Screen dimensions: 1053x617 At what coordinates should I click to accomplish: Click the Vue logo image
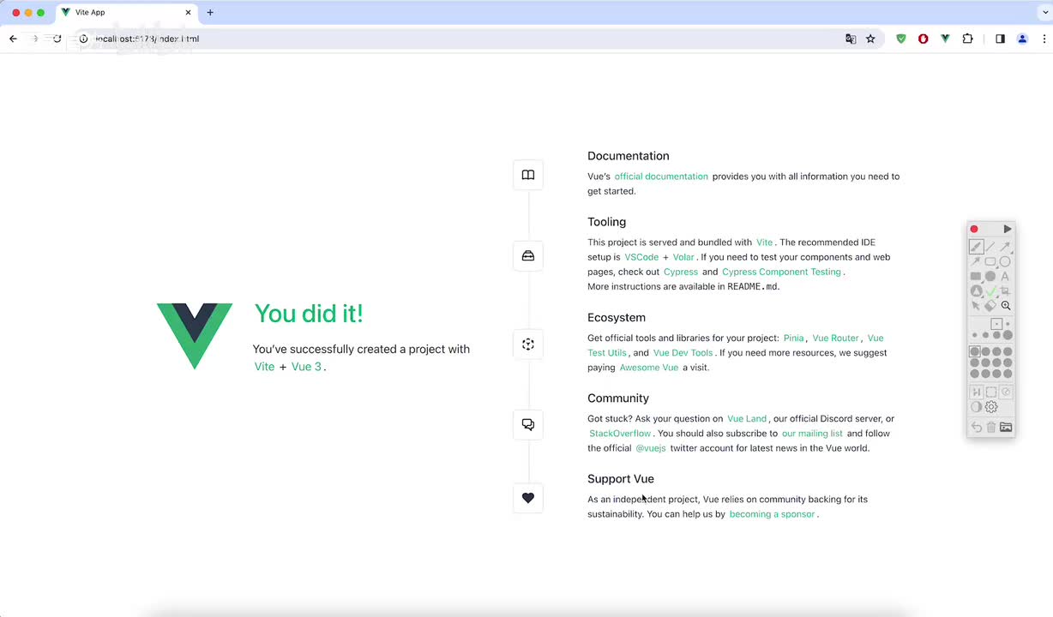point(195,336)
